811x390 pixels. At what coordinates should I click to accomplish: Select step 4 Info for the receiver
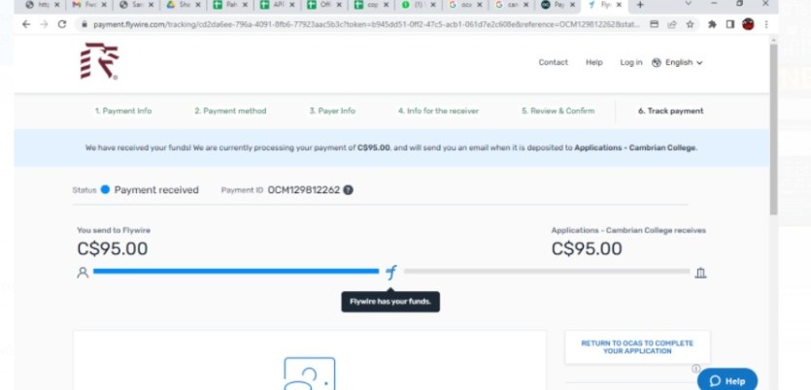[438, 111]
